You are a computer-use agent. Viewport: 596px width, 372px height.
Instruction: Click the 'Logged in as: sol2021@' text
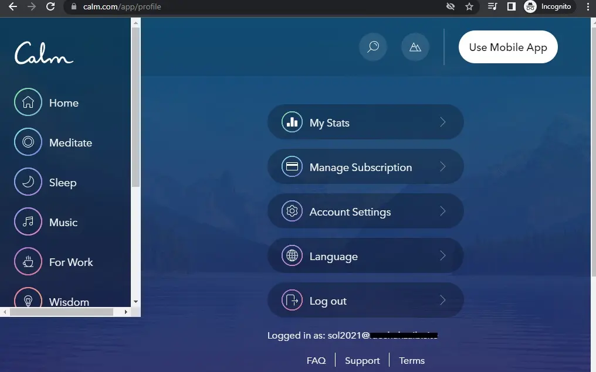[x=319, y=336]
